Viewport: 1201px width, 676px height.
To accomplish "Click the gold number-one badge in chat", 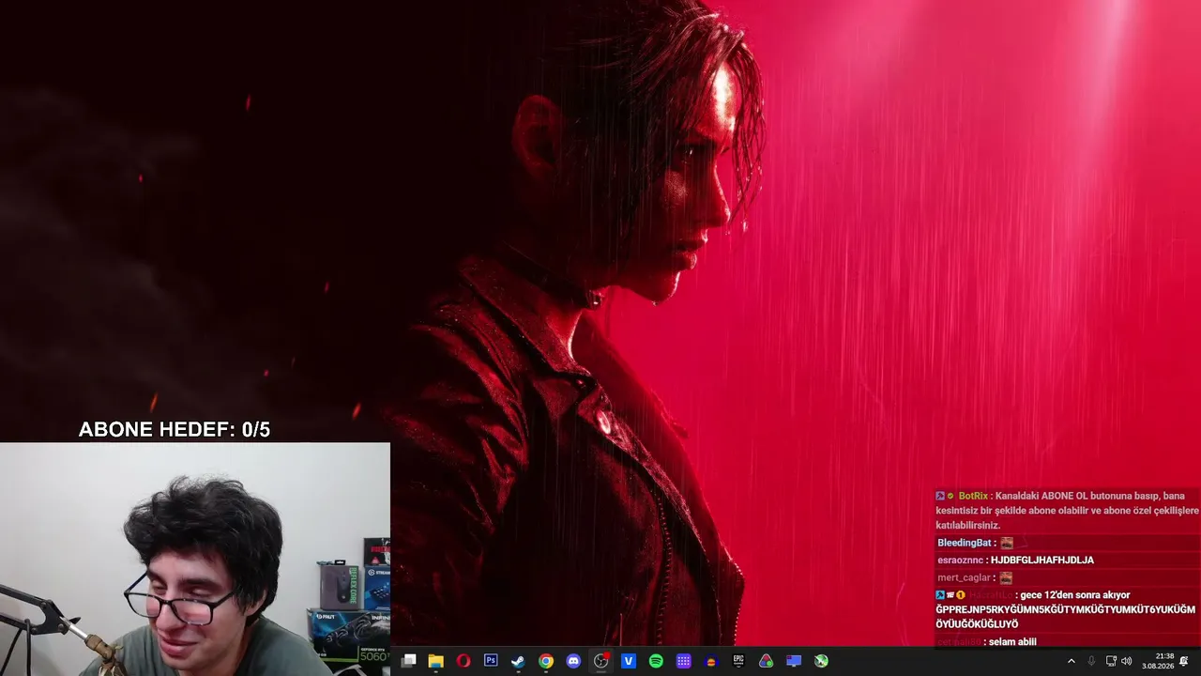I will [961, 595].
